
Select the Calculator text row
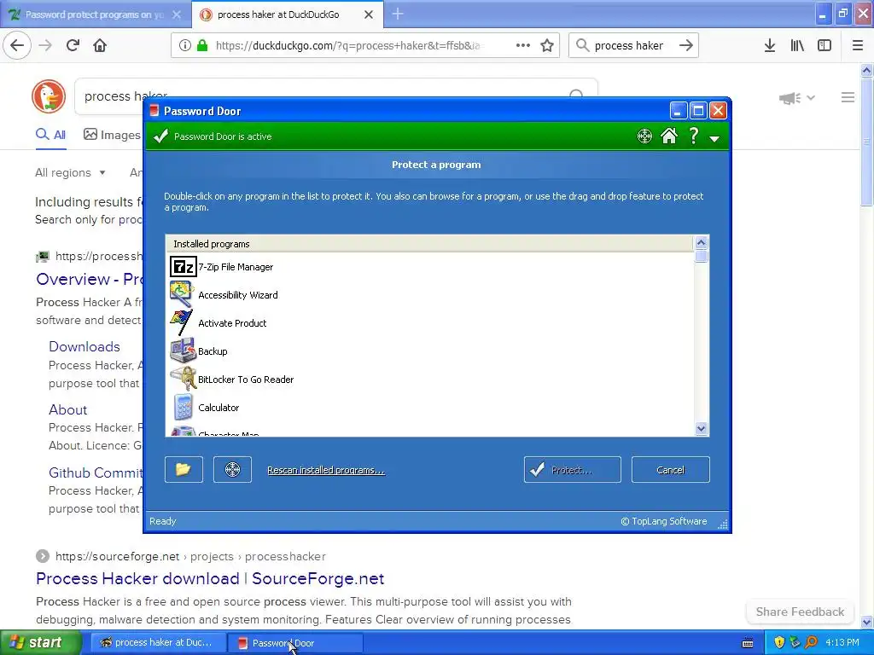[218, 407]
